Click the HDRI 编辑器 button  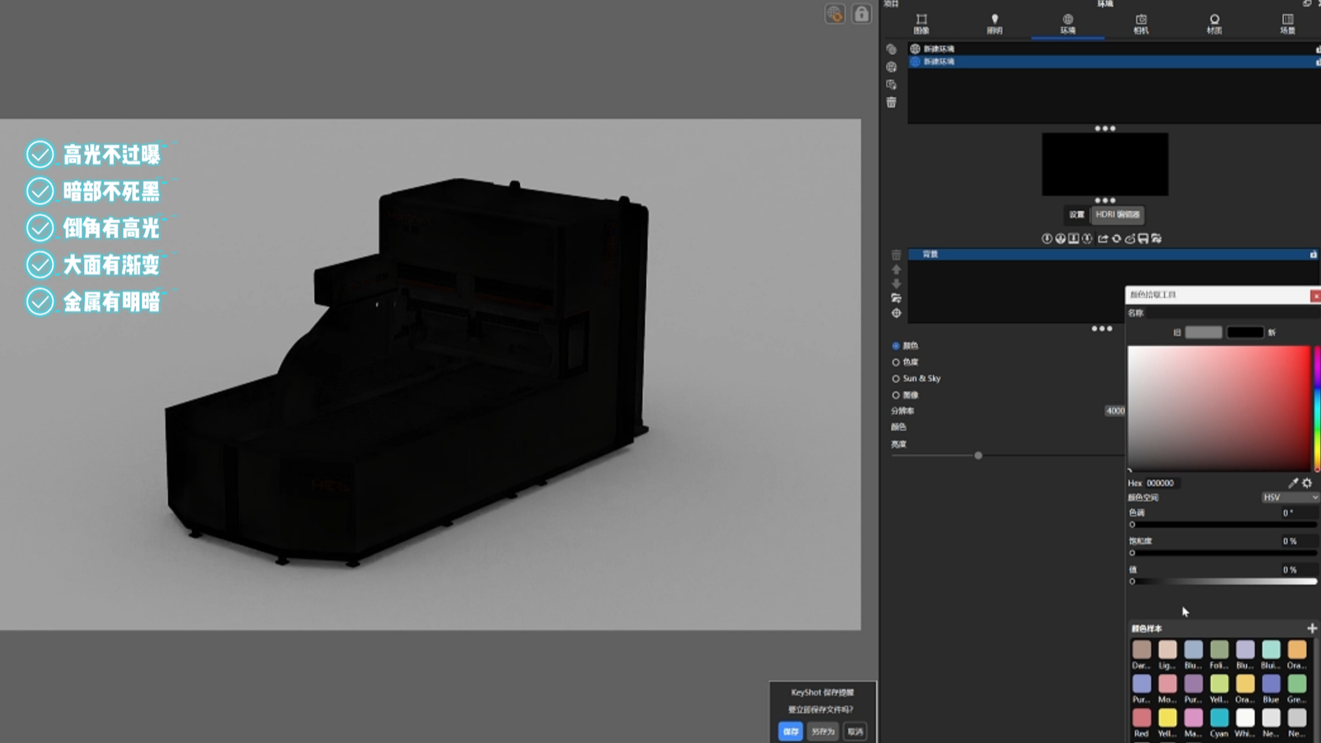click(x=1117, y=215)
